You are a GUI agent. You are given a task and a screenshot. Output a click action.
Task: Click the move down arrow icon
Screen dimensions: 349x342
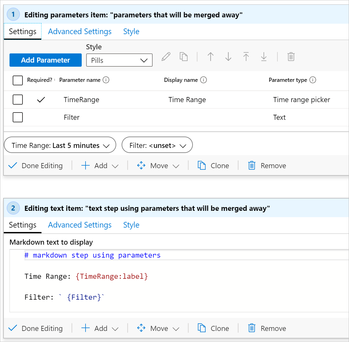pyautogui.click(x=228, y=57)
